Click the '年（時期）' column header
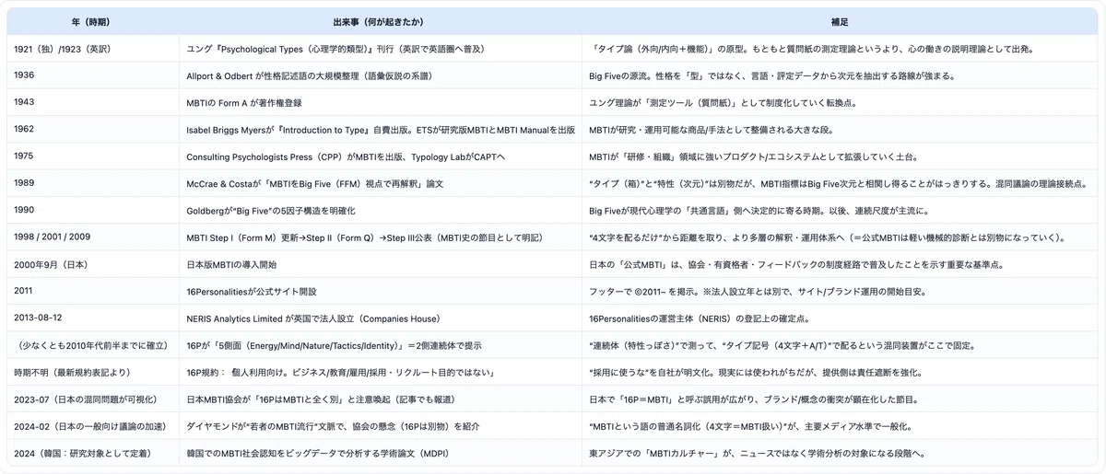This screenshot has width=1106, height=474. pyautogui.click(x=93, y=21)
